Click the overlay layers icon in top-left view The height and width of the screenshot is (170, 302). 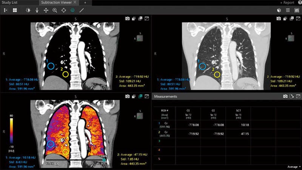134,19
